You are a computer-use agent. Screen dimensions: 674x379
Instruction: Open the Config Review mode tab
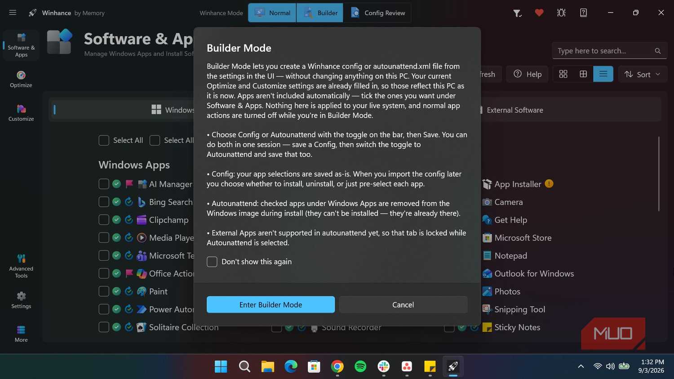(x=377, y=13)
